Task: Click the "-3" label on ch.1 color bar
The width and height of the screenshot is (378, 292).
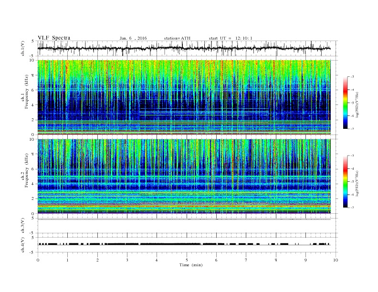Action: 352,77
